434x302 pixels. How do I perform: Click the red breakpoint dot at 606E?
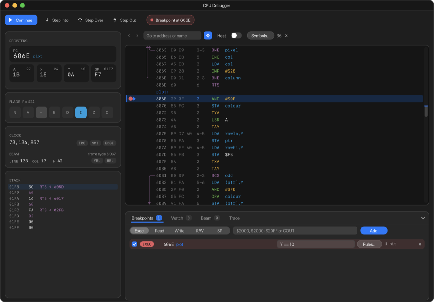[131, 99]
